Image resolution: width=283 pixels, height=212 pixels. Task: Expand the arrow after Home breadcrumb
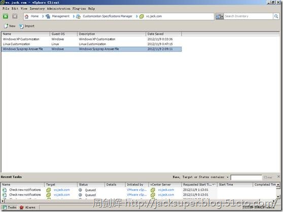click(x=43, y=16)
